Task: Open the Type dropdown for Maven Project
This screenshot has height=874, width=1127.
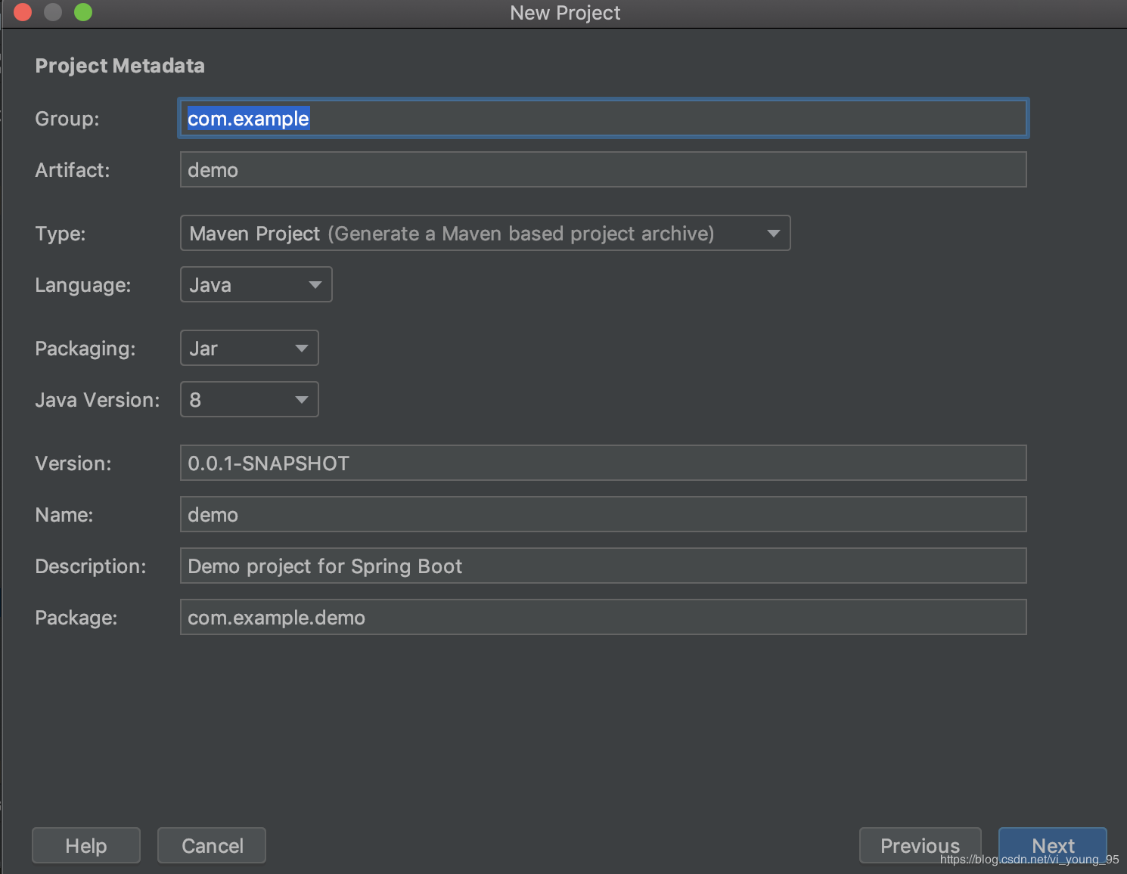Action: 484,234
